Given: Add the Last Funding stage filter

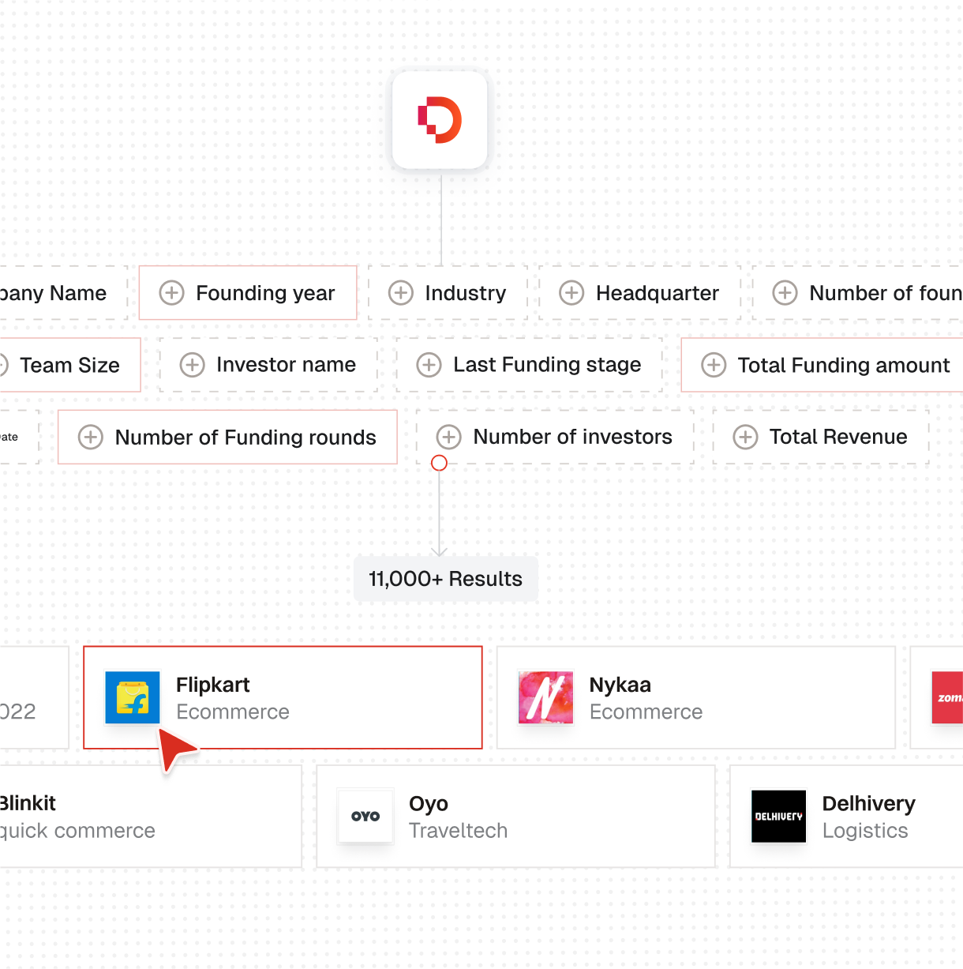Looking at the screenshot, I should [529, 365].
